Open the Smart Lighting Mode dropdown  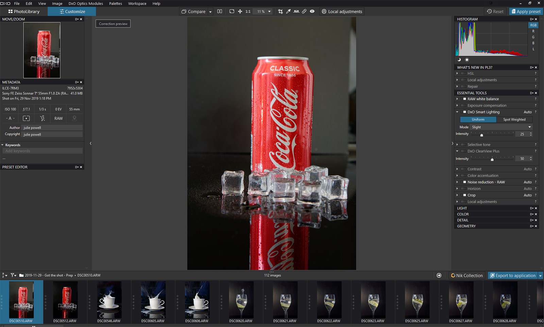coord(501,127)
